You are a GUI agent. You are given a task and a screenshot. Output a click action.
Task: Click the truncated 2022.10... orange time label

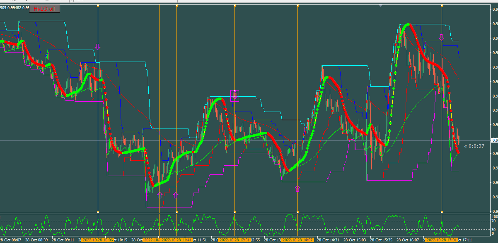pyautogui.click(x=152, y=240)
